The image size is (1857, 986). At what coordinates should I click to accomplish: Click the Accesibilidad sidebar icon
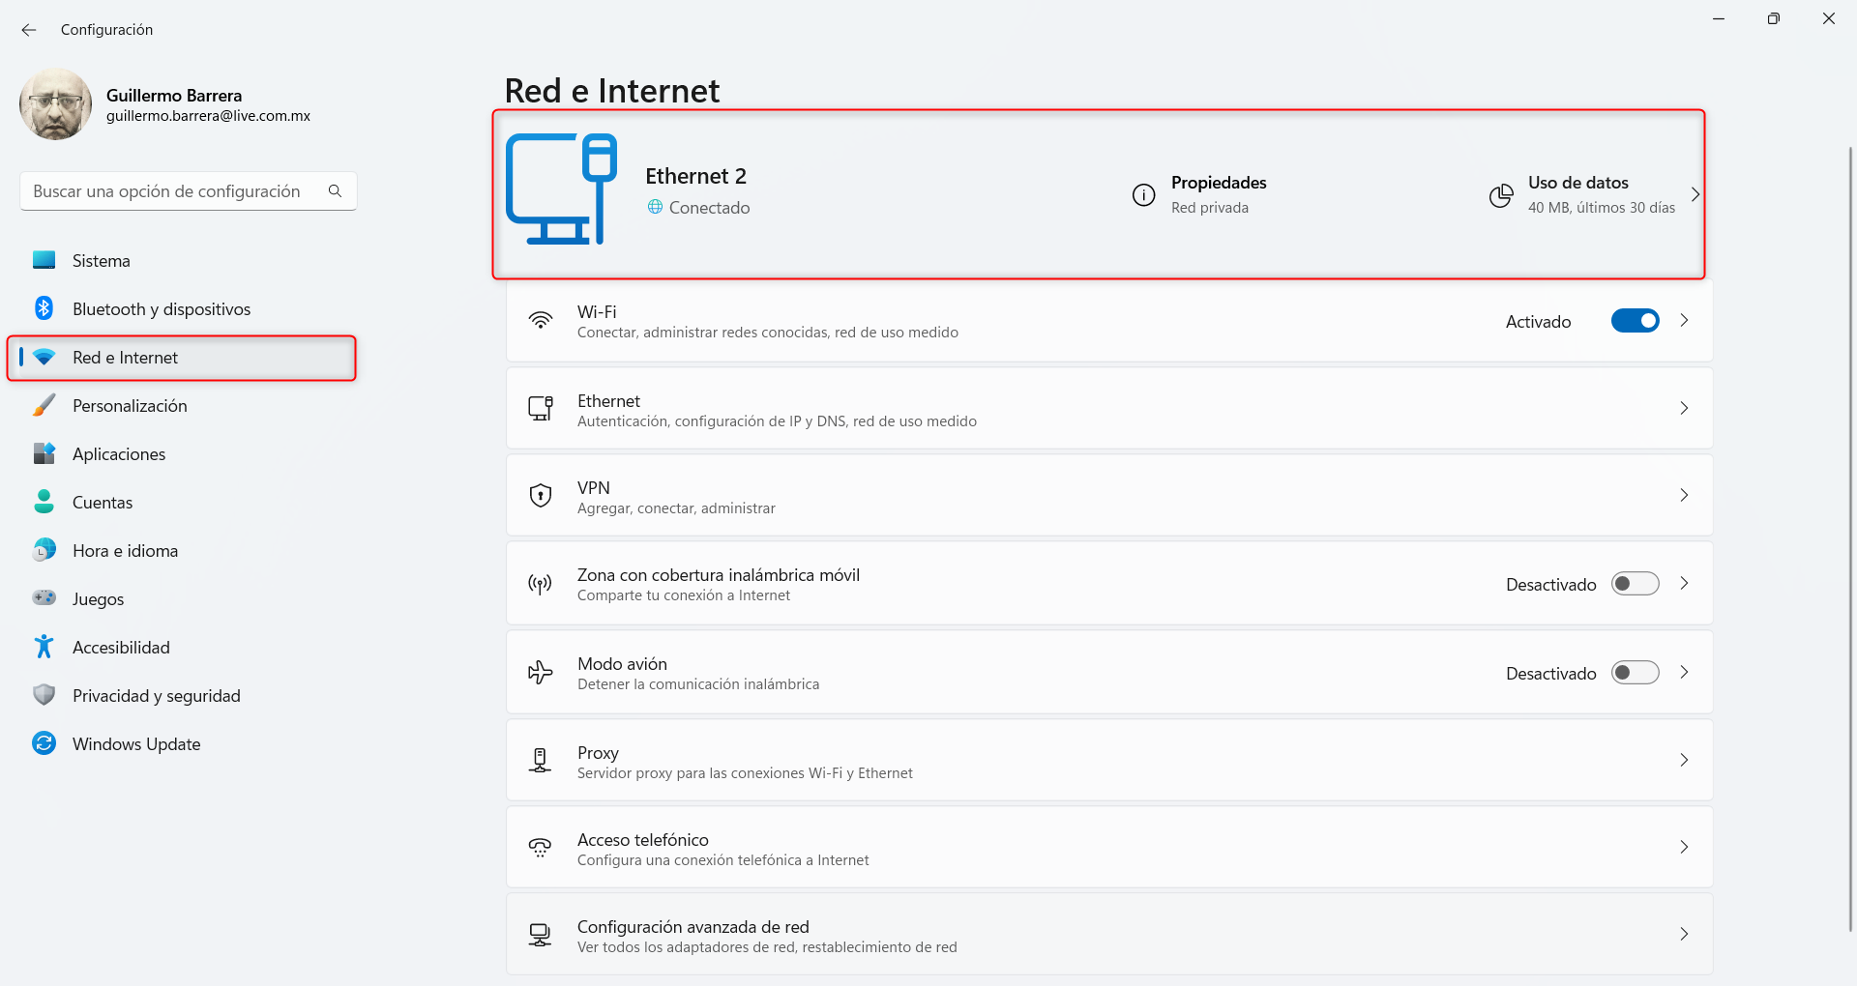(44, 647)
